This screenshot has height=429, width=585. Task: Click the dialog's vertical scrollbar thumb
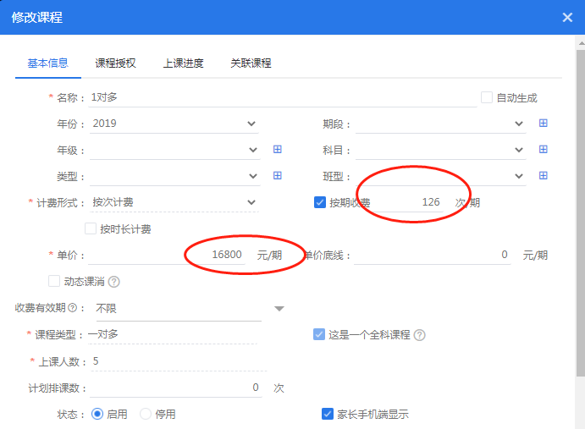pyautogui.click(x=581, y=212)
